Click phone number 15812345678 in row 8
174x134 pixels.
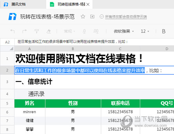pos(120,129)
